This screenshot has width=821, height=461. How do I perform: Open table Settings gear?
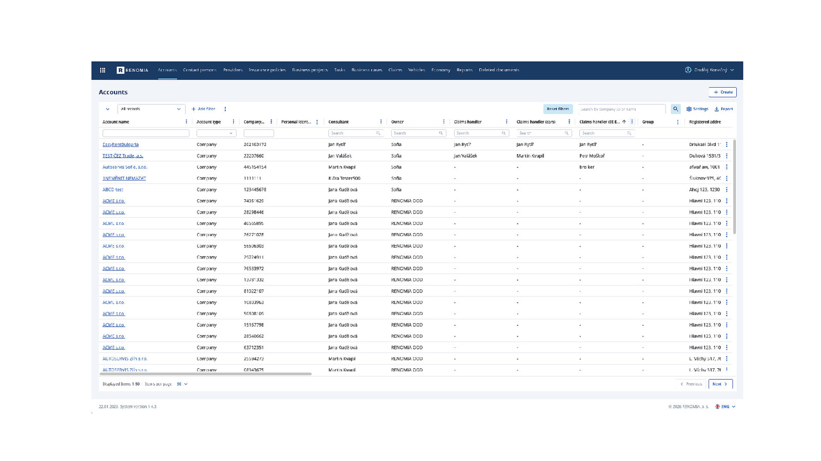click(697, 109)
